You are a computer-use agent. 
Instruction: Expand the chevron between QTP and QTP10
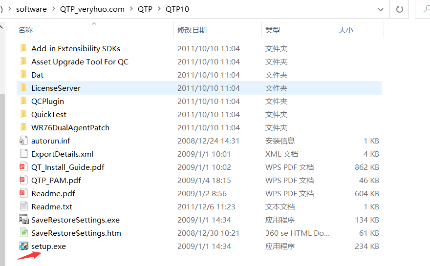159,9
